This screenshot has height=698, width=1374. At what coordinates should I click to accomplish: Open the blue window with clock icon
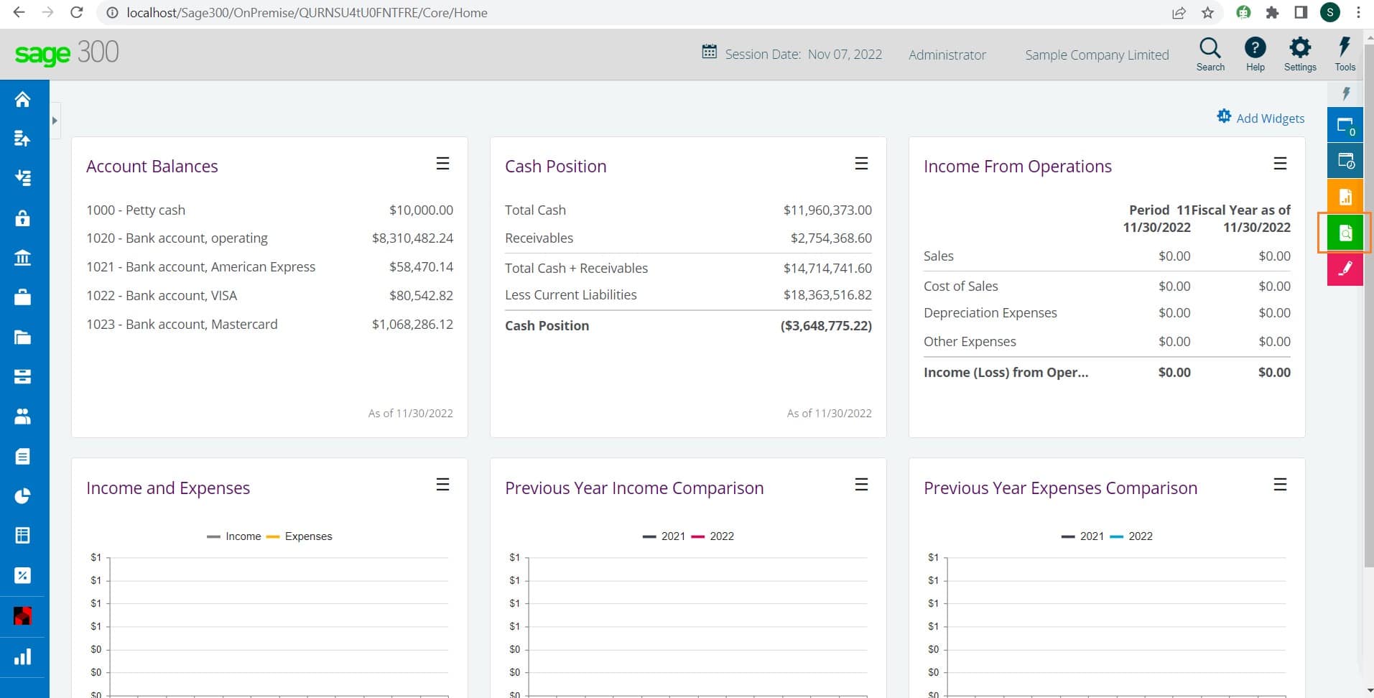[x=1345, y=161]
